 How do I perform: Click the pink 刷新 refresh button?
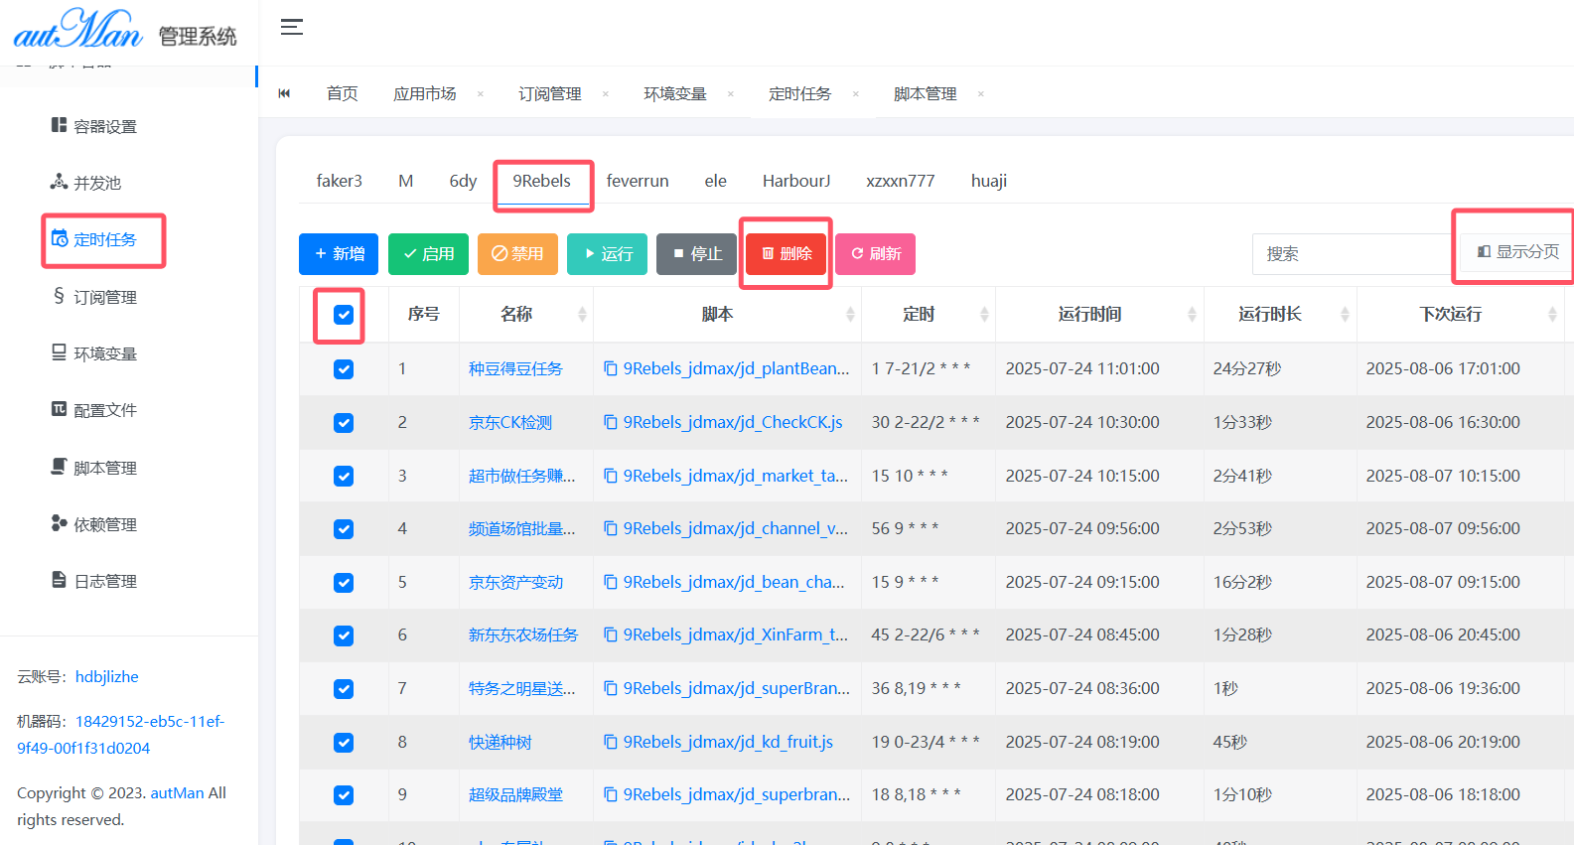point(875,254)
